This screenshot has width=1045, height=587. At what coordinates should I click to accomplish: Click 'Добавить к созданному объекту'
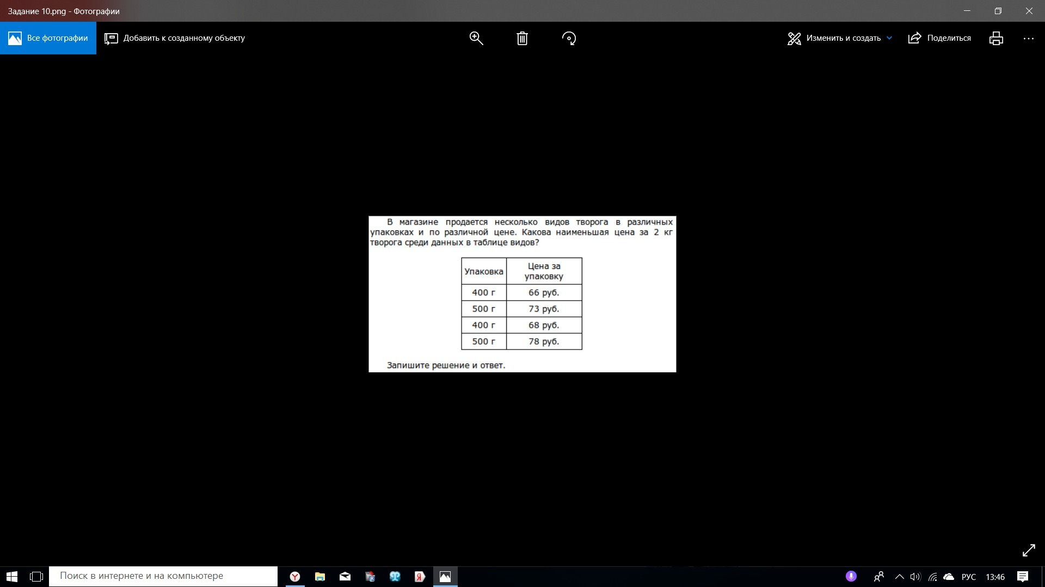(175, 38)
